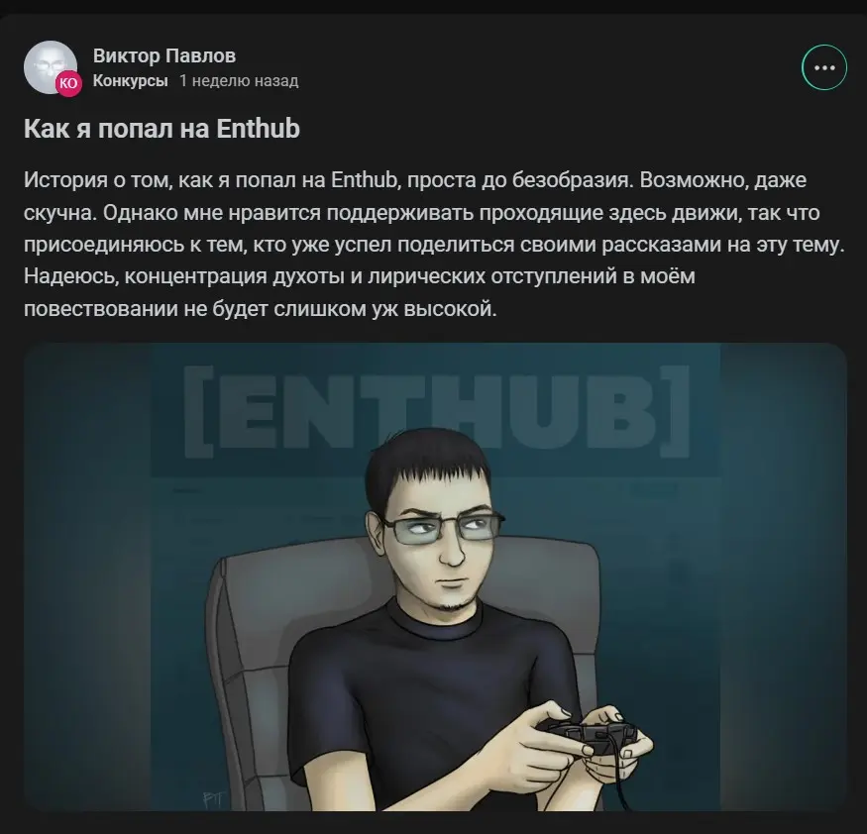The width and height of the screenshot is (867, 834).
Task: Click the line ending with "слишком уж высокой"
Action: tap(261, 309)
